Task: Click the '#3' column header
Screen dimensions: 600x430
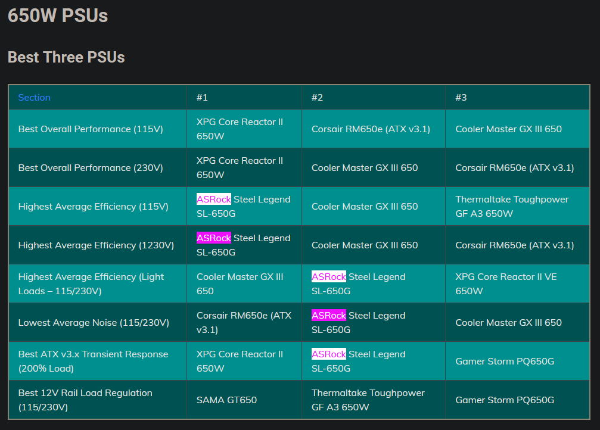Action: (461, 98)
